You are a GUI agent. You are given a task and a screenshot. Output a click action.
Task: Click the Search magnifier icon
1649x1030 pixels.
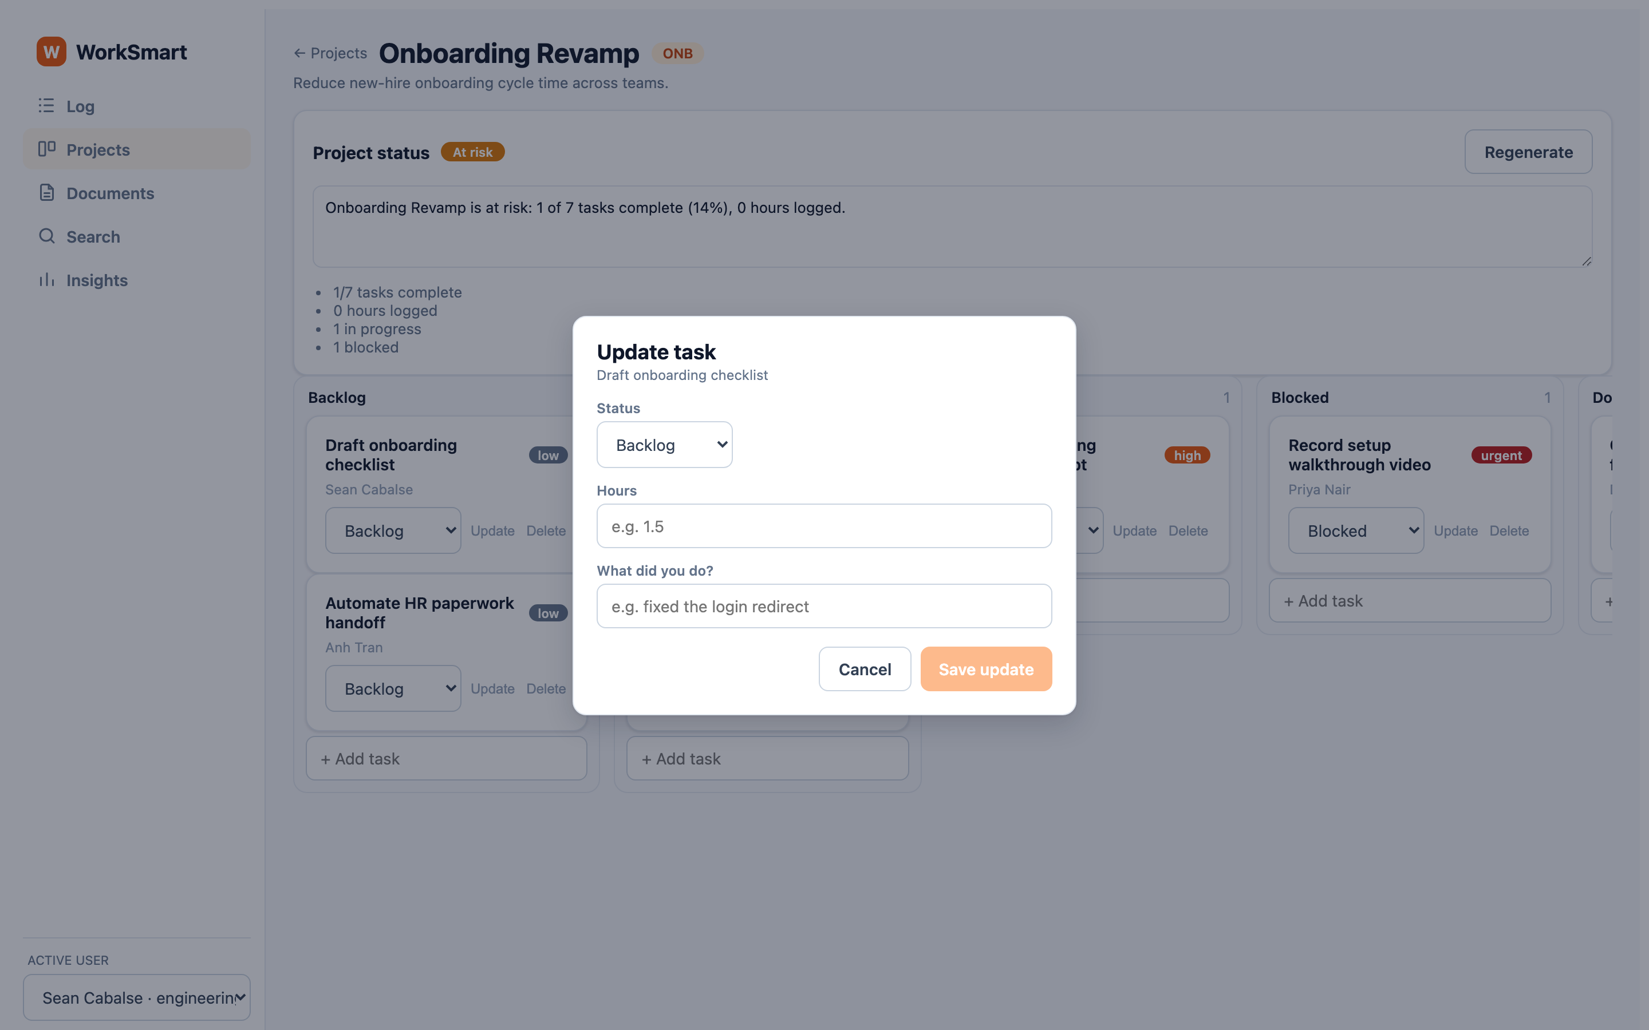tap(46, 236)
